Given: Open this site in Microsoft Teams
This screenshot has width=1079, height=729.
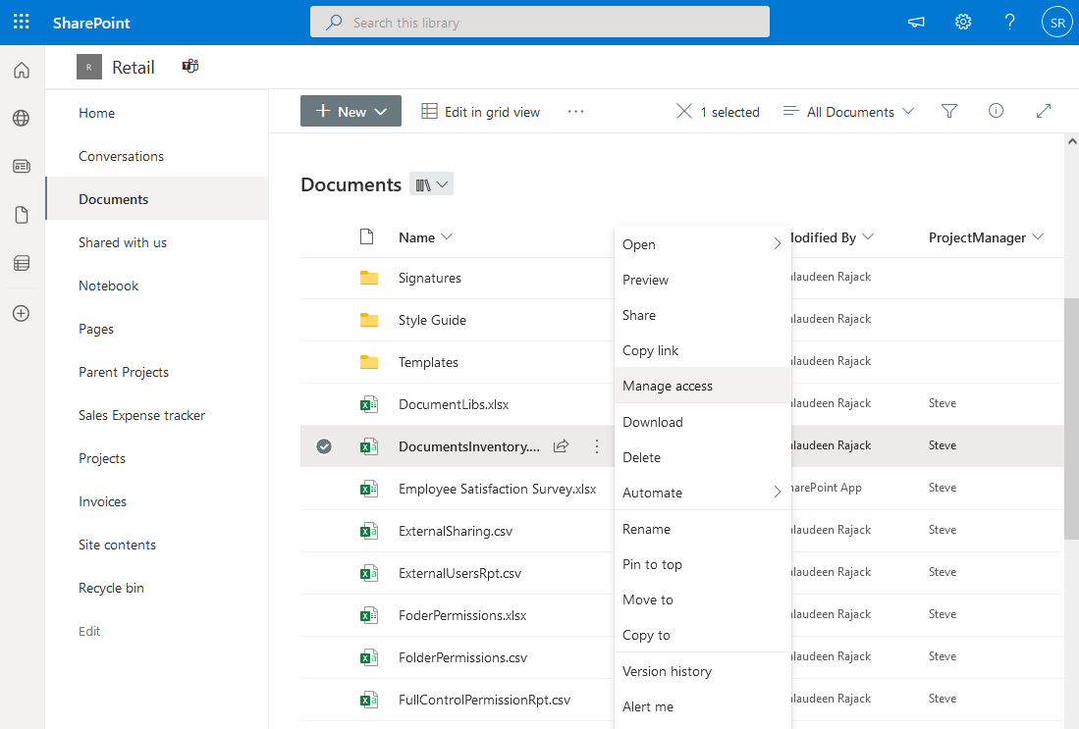Looking at the screenshot, I should pyautogui.click(x=189, y=66).
